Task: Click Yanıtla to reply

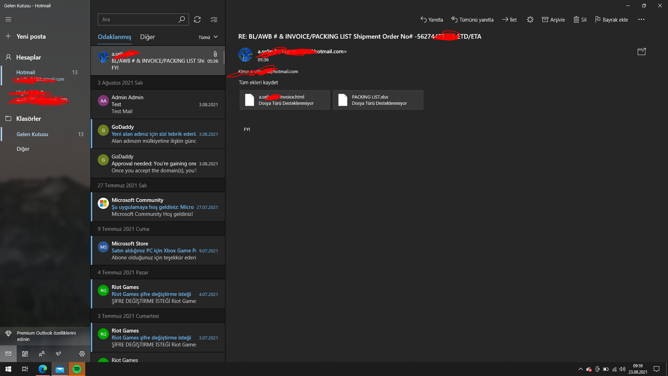Action: [x=432, y=20]
